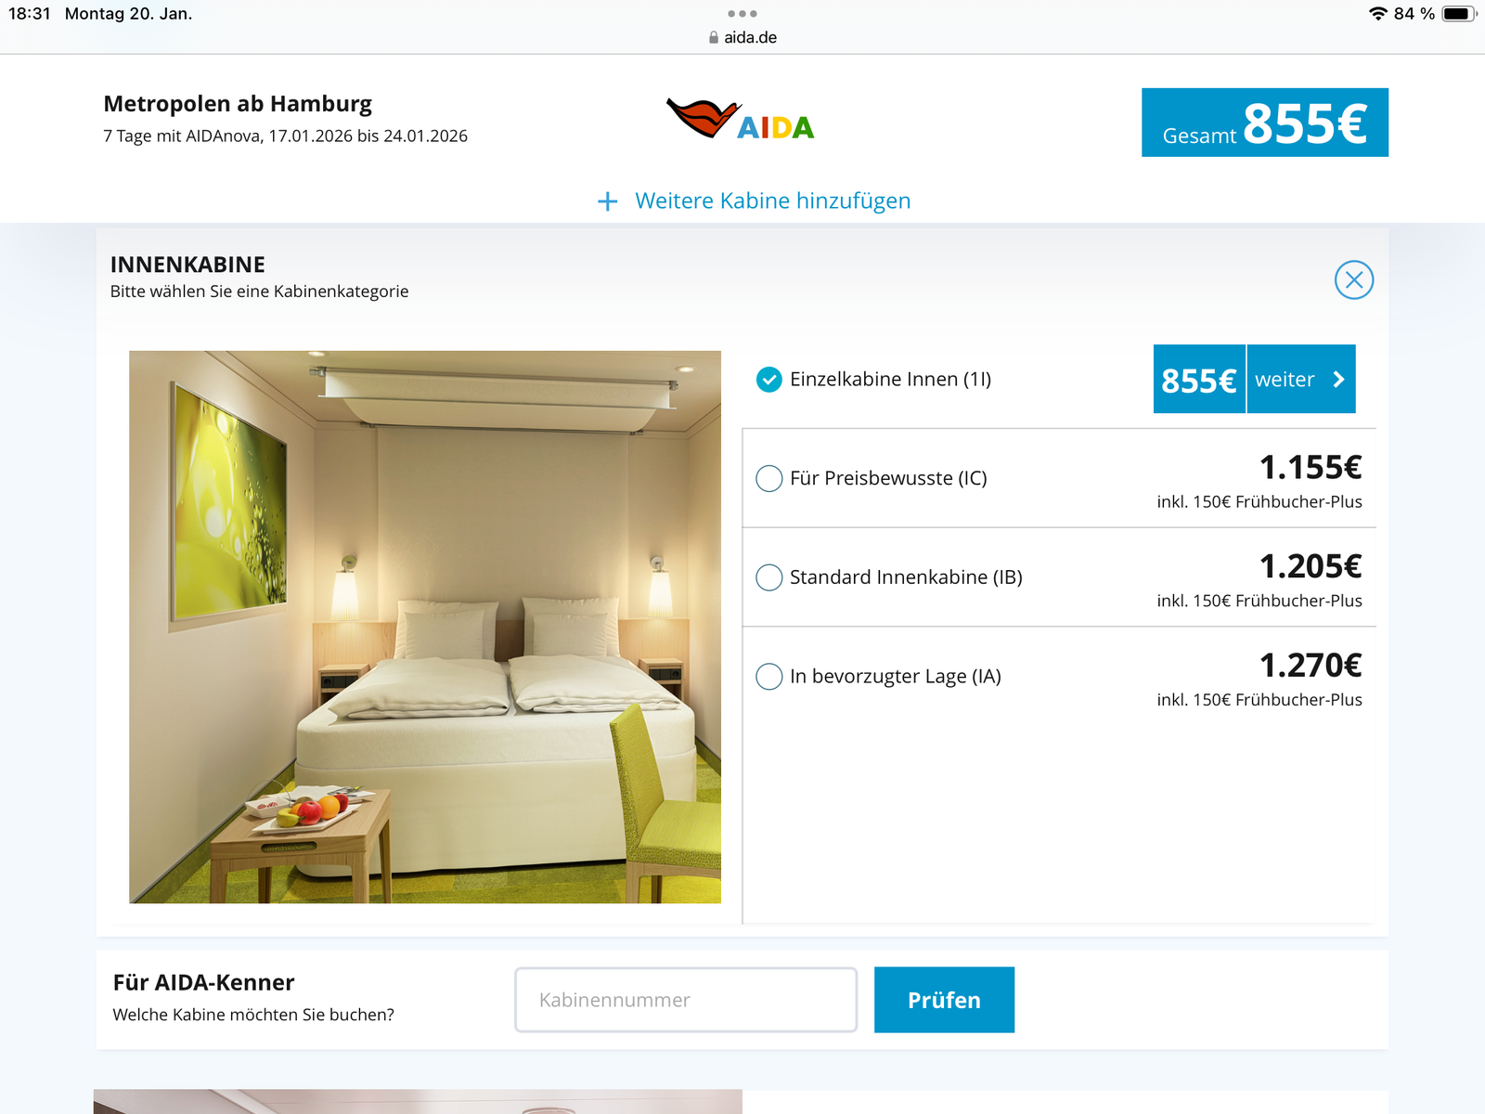Image resolution: width=1485 pixels, height=1114 pixels.
Task: Tap the Innenkabine room photo
Action: tap(425, 627)
